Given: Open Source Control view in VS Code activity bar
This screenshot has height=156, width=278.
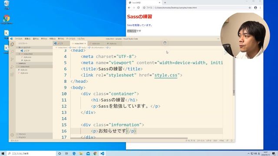Looking at the screenshot, I should coord(12,59).
